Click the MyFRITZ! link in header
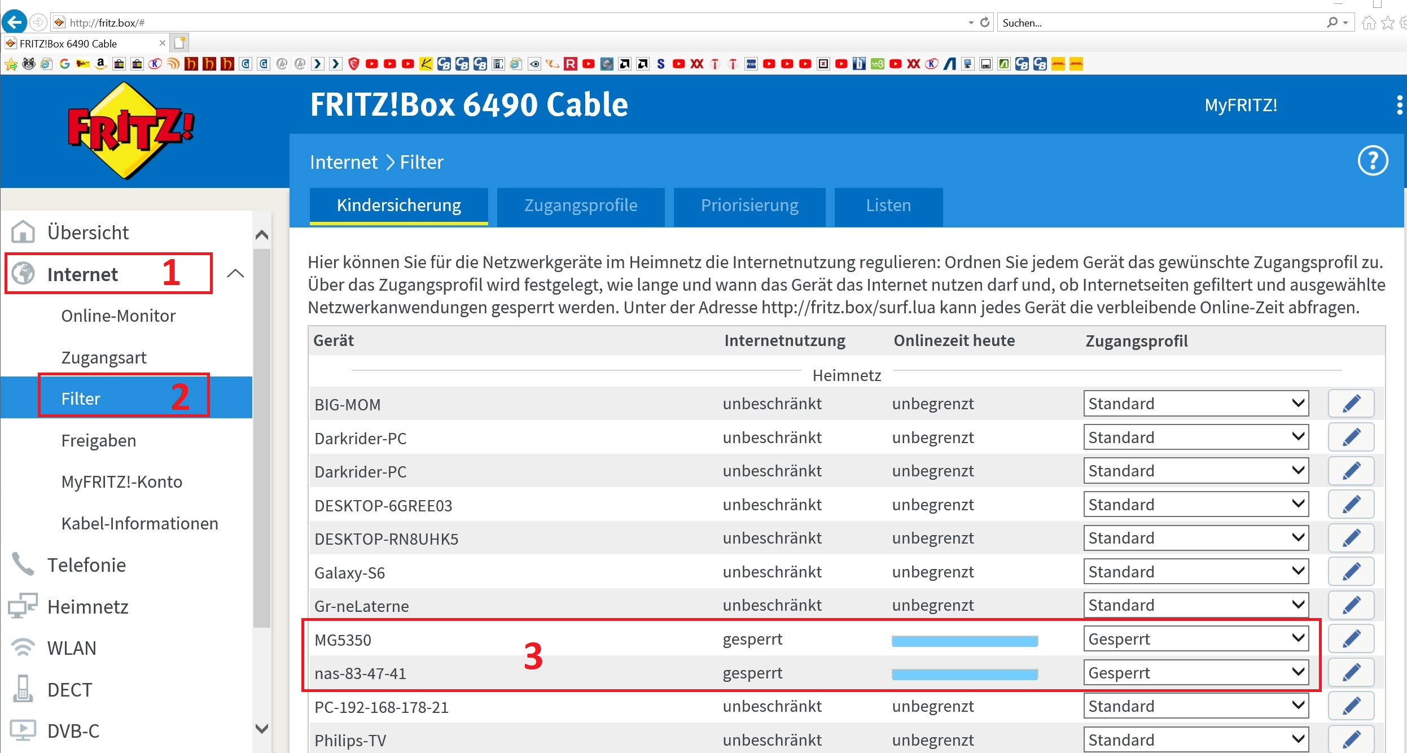 tap(1241, 106)
